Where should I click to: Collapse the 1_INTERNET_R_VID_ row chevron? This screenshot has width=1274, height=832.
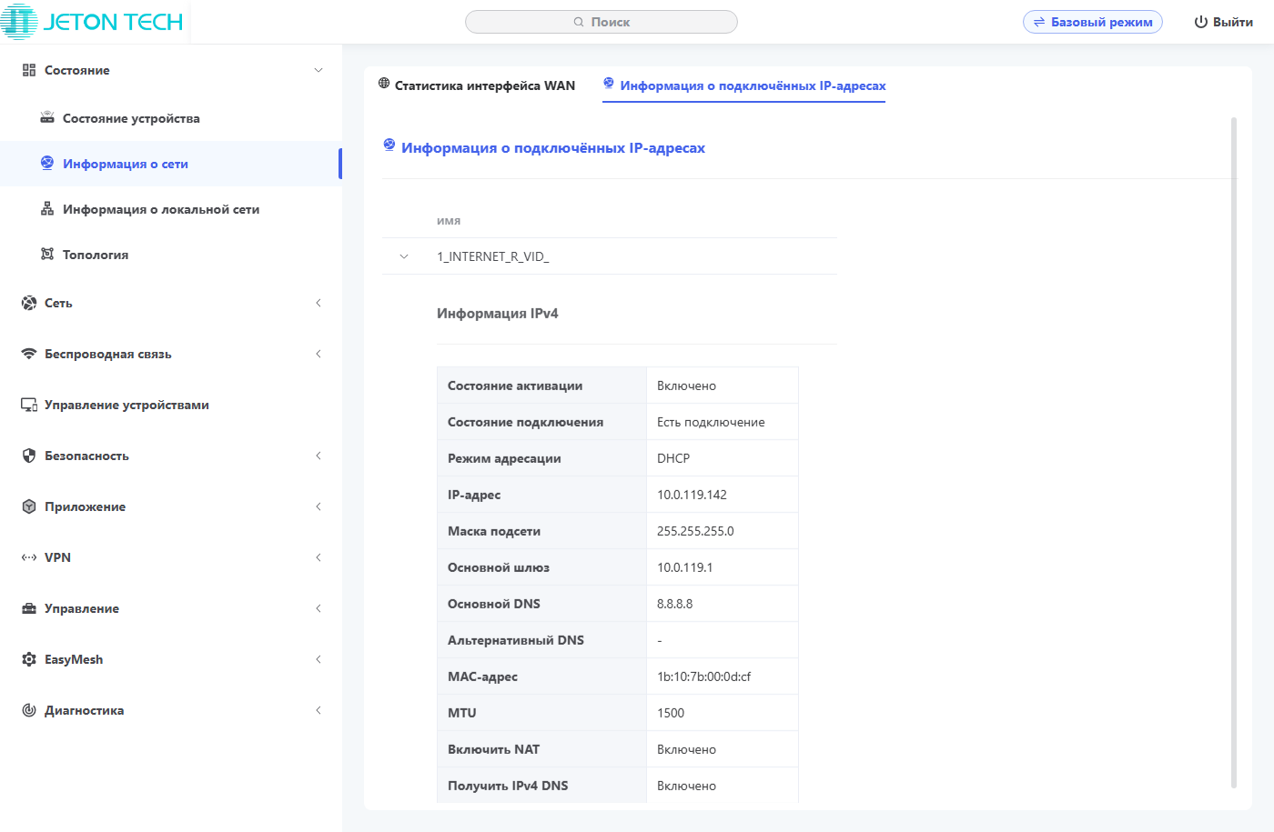point(404,256)
